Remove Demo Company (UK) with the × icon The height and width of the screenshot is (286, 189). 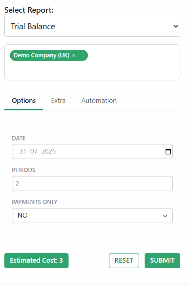pyautogui.click(x=74, y=55)
